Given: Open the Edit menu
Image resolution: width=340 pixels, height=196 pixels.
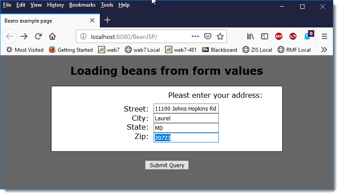Looking at the screenshot, I should (x=21, y=5).
